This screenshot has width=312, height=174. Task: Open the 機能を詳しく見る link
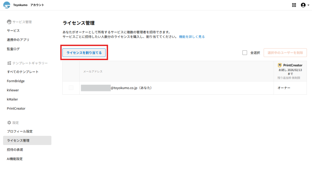click(192, 37)
